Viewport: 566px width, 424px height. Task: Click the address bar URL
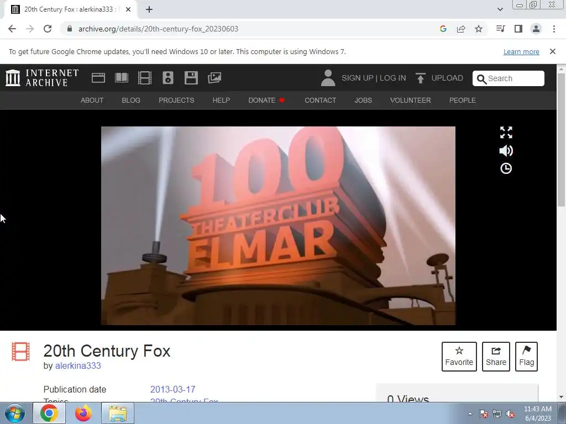pos(158,29)
